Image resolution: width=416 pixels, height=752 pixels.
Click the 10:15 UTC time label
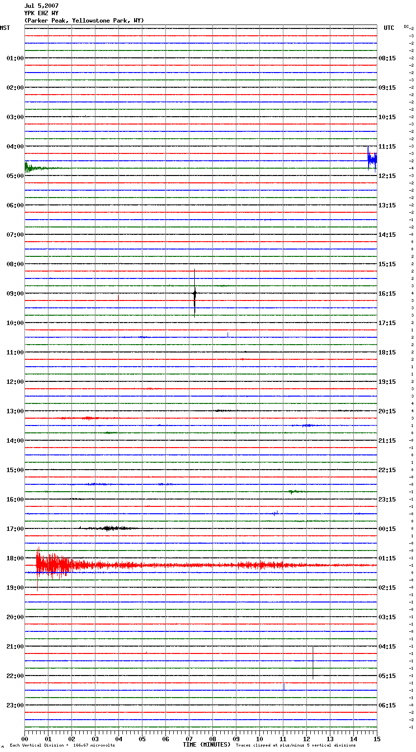(x=387, y=117)
